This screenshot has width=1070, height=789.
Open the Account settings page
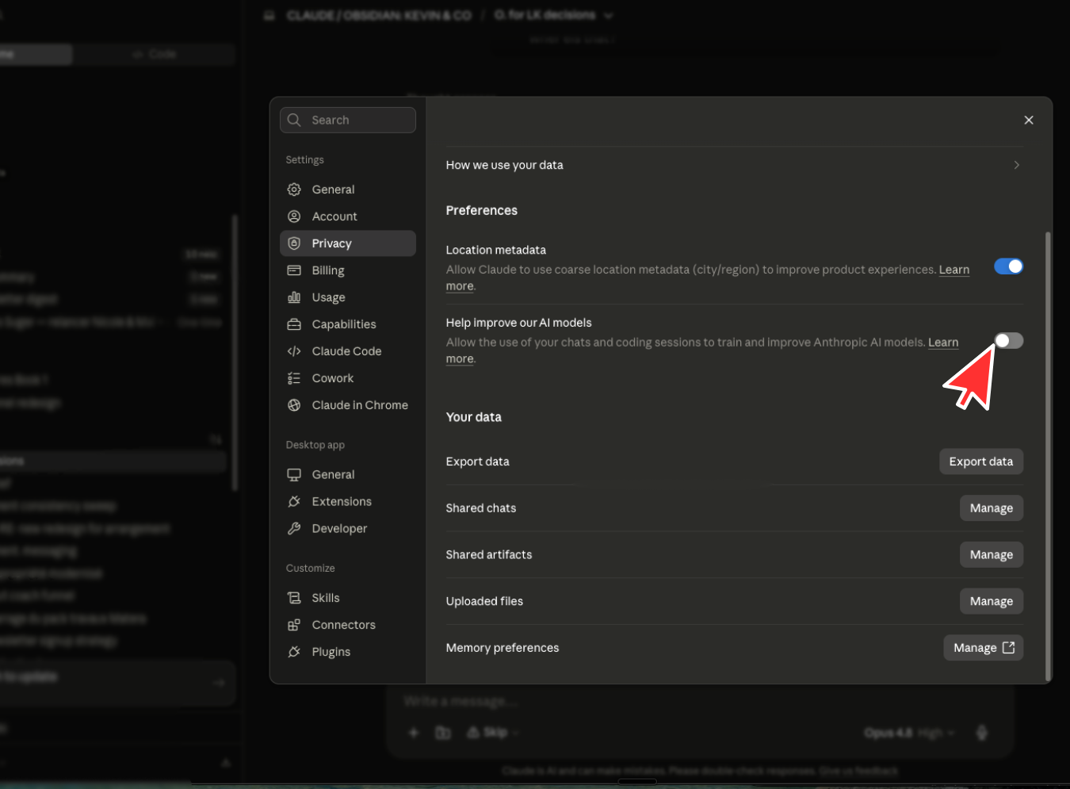tap(347, 216)
